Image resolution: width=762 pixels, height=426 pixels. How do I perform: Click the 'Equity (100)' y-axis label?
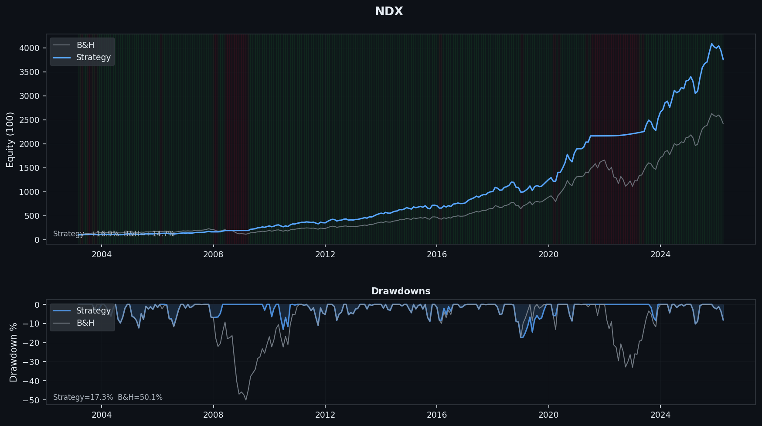10,140
